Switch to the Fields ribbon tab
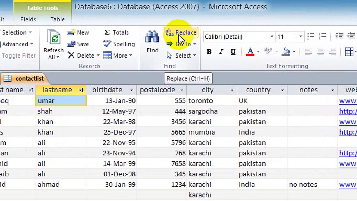 [x=28, y=19]
